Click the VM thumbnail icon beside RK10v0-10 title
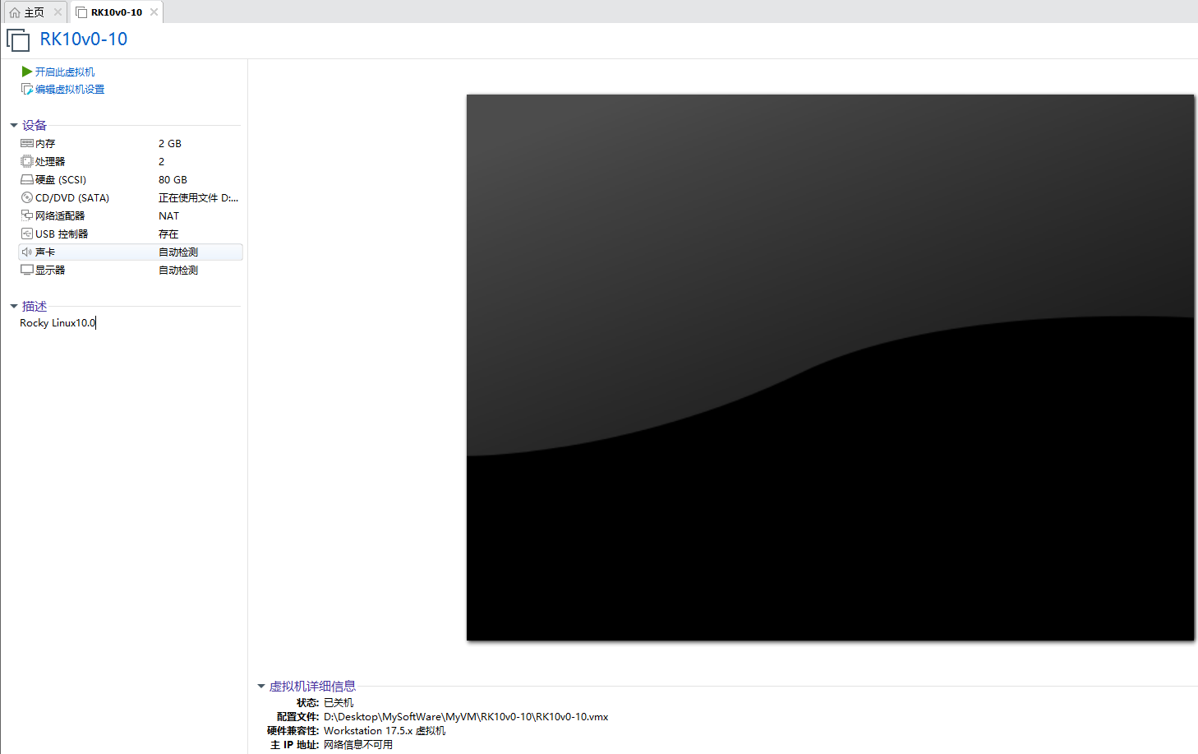This screenshot has width=1198, height=754. coord(17,39)
